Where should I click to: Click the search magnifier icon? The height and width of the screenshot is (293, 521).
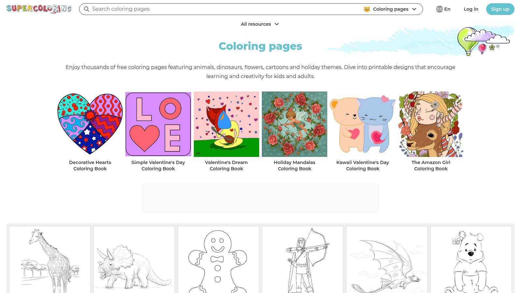point(87,9)
